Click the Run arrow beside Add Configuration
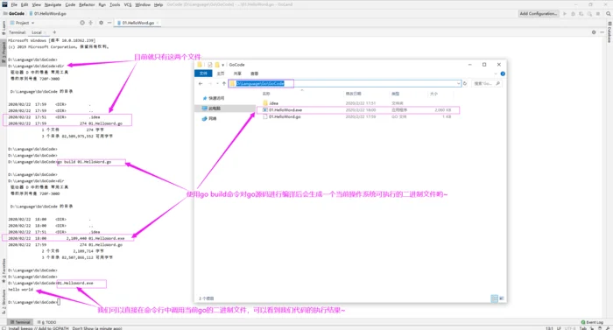 (565, 14)
